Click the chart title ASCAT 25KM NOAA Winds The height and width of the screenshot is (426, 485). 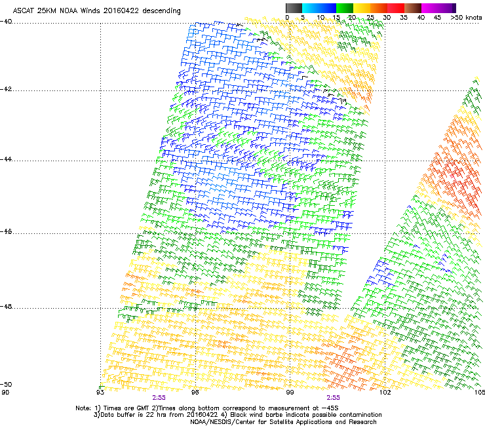[x=96, y=10]
